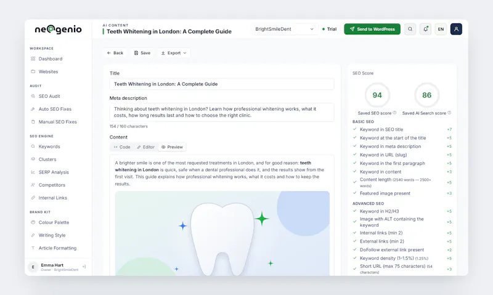
Task: Click 'Internal links (min 2)' item
Action: tap(402, 233)
